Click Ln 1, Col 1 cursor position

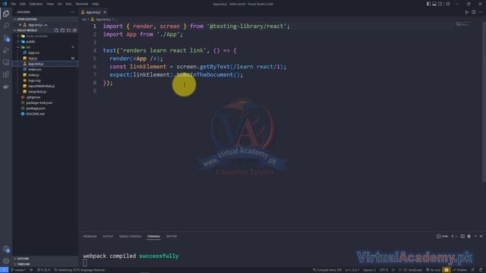[x=352, y=270]
